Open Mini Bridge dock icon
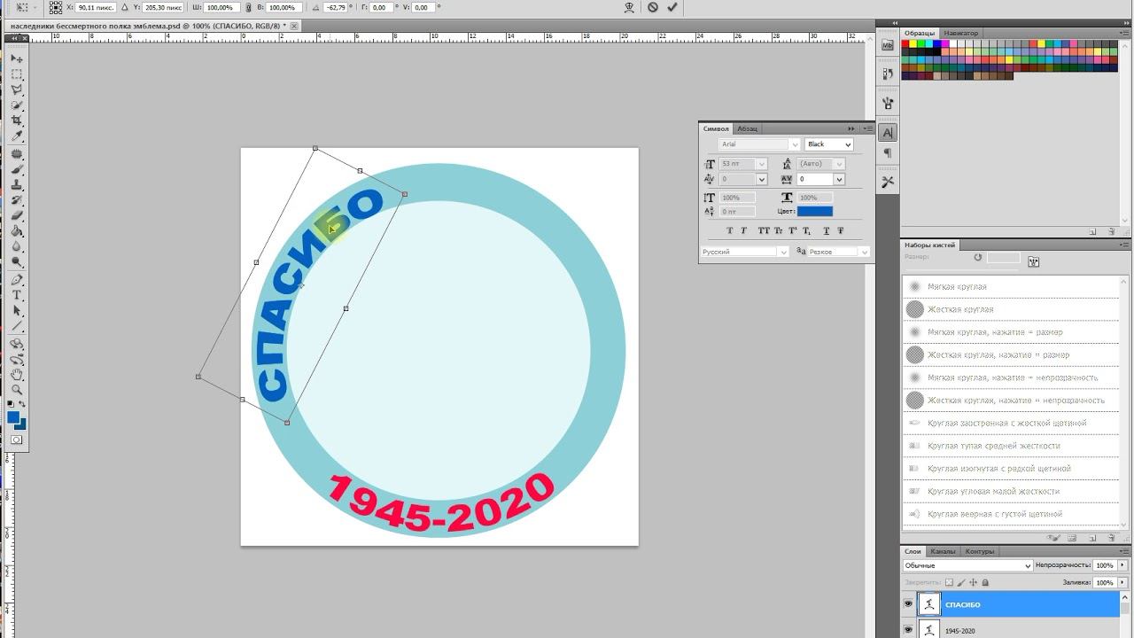 pos(888,45)
